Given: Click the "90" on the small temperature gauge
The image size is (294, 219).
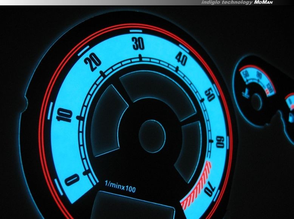Looking at the screenshot, I should pos(260,75).
